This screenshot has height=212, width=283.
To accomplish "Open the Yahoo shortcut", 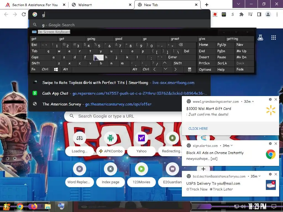I will click(x=141, y=144).
